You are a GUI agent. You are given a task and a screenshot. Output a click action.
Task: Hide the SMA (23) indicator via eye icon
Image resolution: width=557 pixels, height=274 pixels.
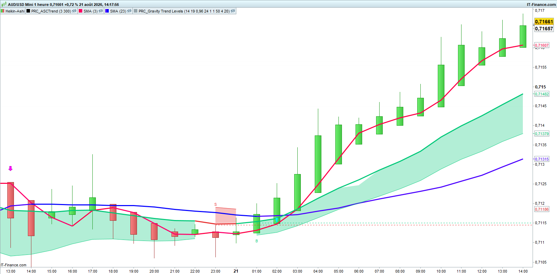(x=129, y=11)
